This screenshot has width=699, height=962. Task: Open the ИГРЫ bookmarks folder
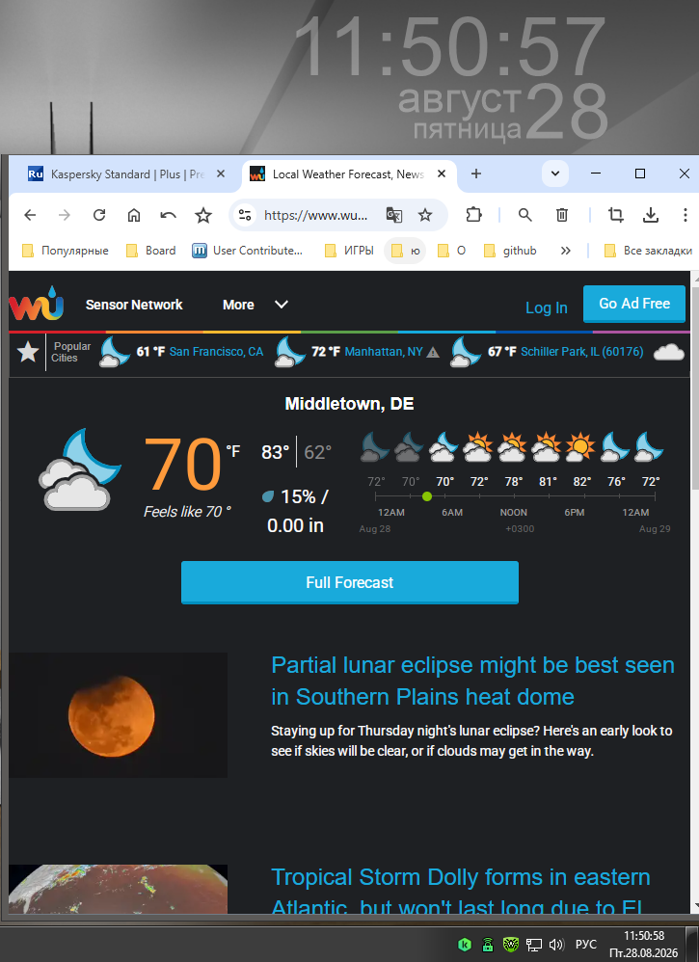(x=349, y=251)
